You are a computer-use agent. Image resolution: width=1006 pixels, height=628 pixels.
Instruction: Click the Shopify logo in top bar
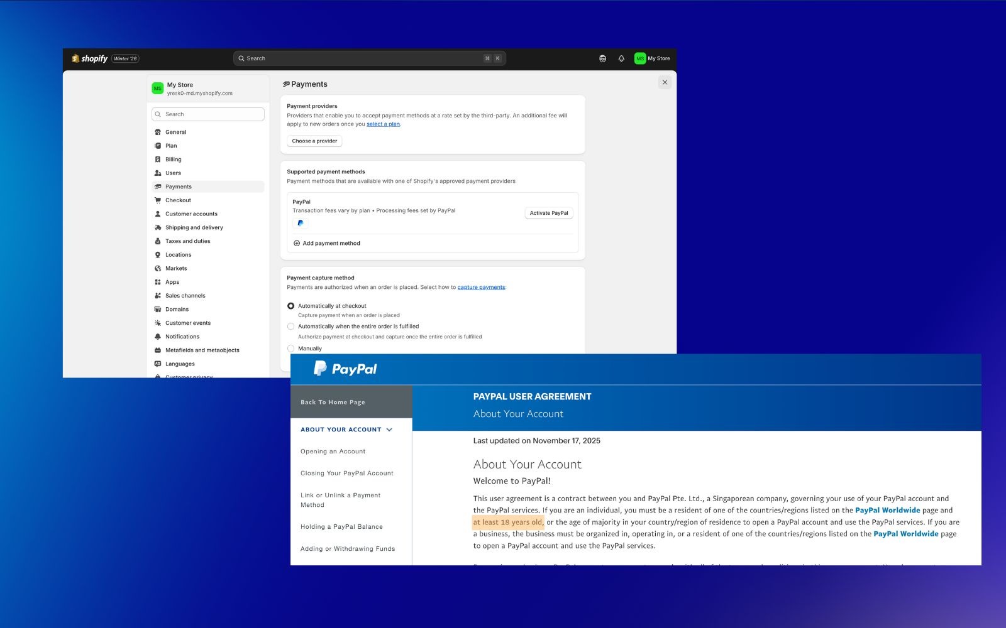click(90, 58)
